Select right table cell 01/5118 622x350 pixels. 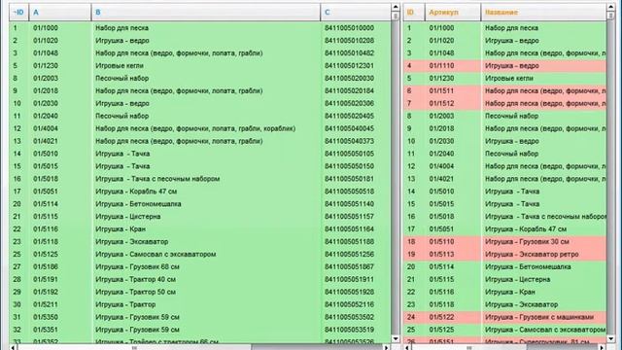441,304
